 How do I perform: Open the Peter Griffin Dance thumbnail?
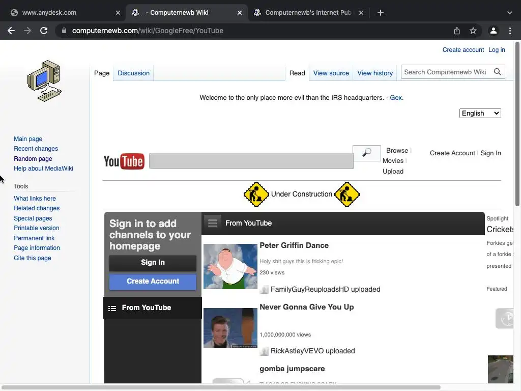(x=230, y=267)
